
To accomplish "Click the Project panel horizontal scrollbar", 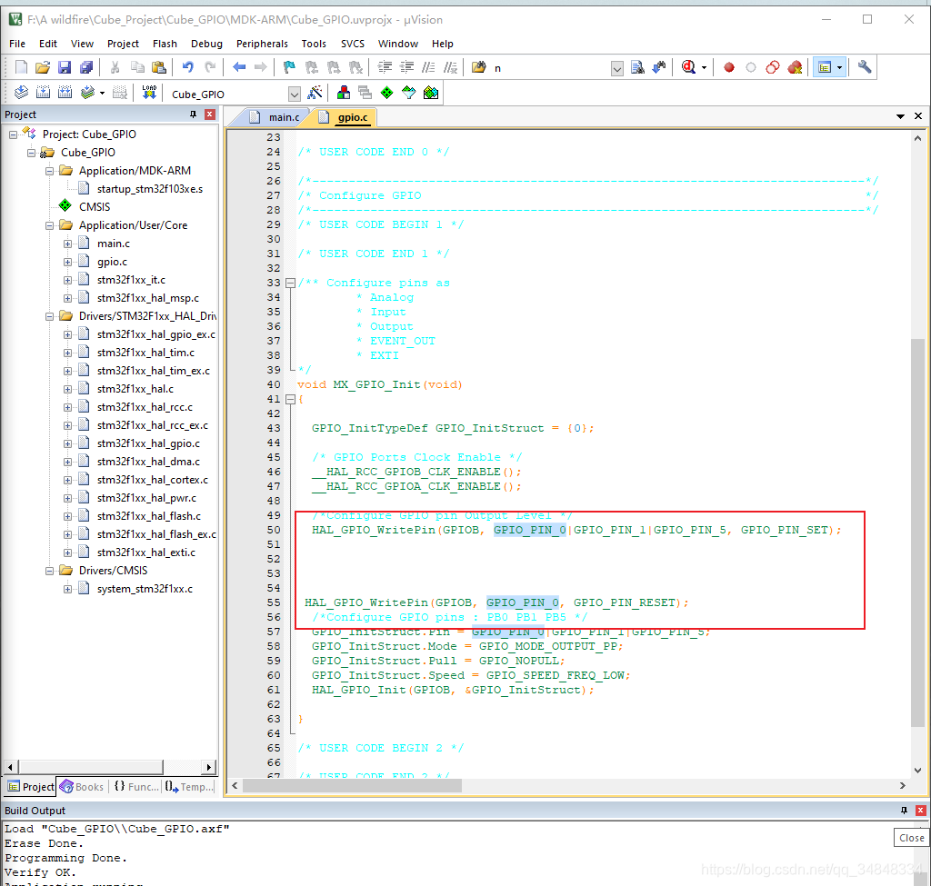I will (x=91, y=767).
